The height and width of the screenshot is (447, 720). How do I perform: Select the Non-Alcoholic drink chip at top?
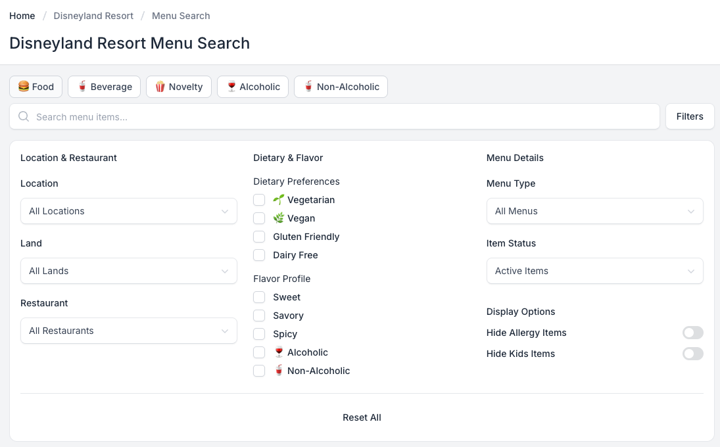tap(341, 87)
